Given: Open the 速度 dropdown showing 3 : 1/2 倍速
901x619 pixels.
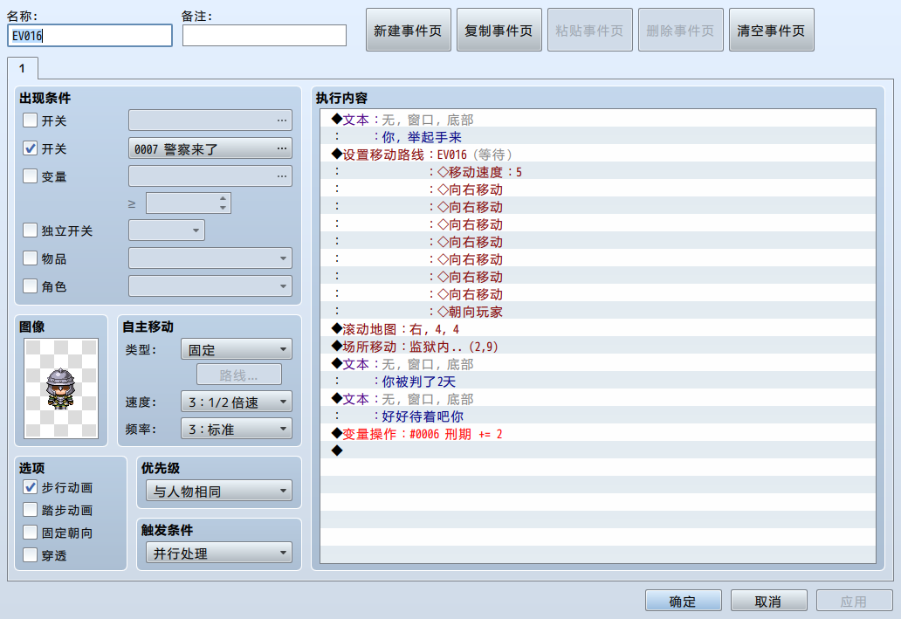Looking at the screenshot, I should (x=237, y=402).
